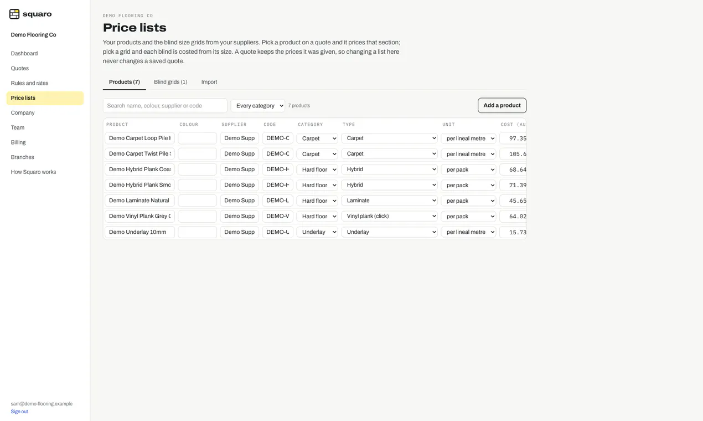This screenshot has width=703, height=421.
Task: Click the Demo Laminate Natural name field
Action: coord(140,201)
